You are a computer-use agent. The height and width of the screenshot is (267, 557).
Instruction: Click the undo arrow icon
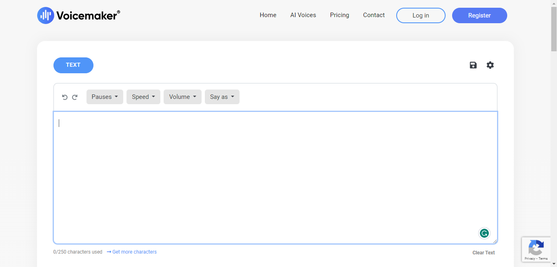pyautogui.click(x=64, y=97)
